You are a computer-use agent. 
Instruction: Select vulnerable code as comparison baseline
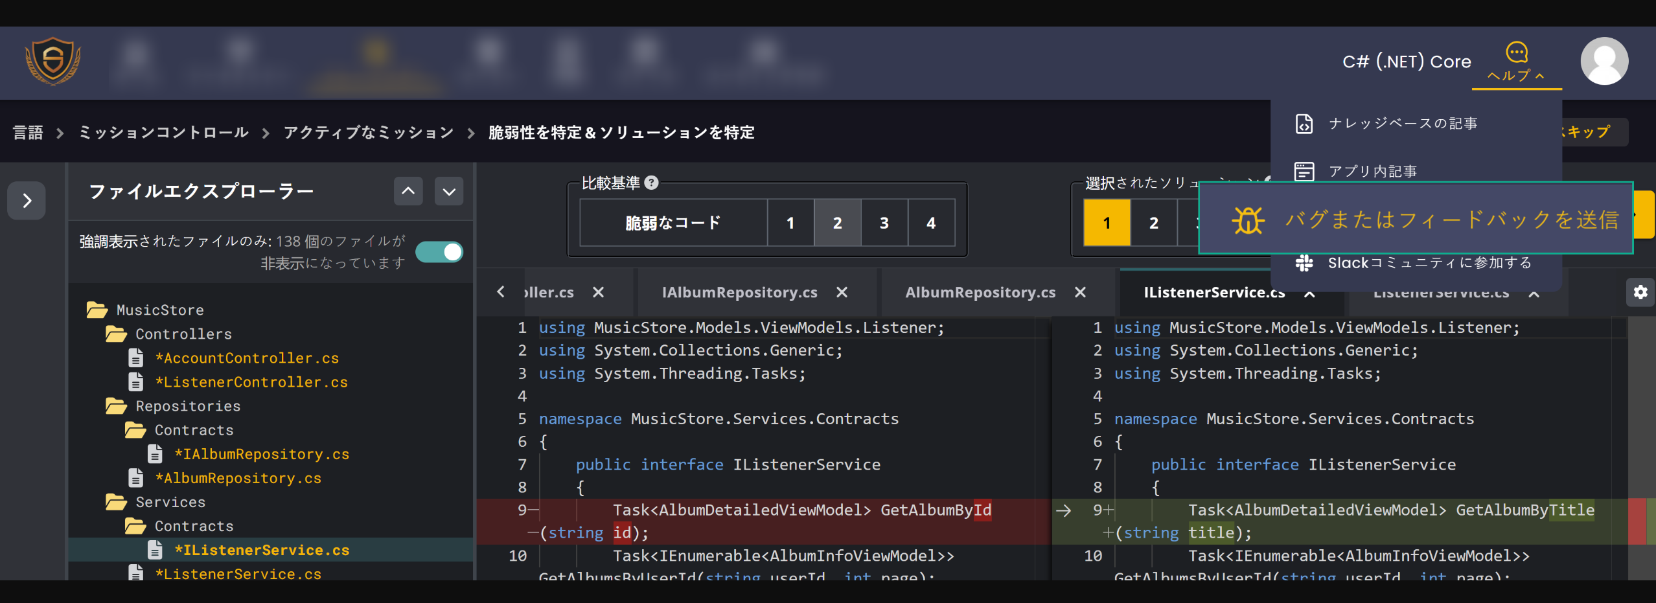pyautogui.click(x=673, y=223)
